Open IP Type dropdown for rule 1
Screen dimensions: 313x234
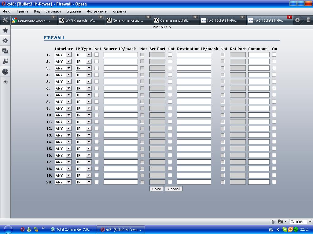point(84,55)
